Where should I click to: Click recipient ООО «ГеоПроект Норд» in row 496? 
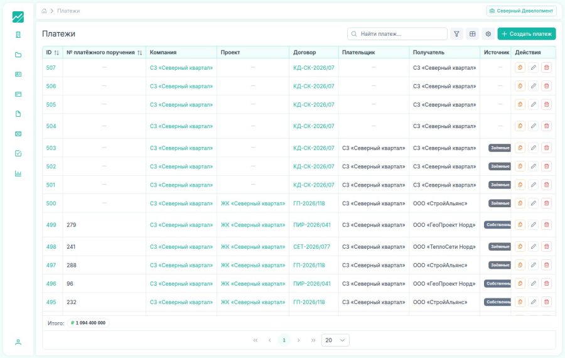tap(444, 284)
